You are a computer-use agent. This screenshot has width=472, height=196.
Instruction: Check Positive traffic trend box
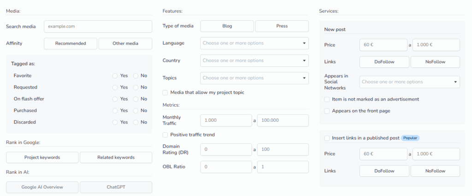(165, 135)
